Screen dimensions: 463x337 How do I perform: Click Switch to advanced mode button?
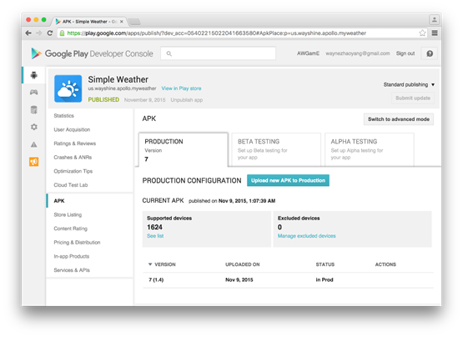(399, 119)
